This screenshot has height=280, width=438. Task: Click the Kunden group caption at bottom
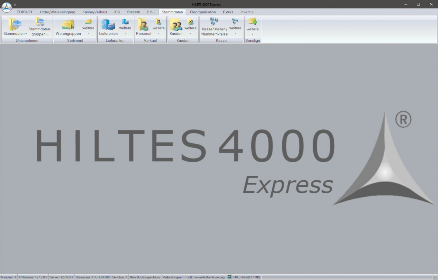pos(183,40)
